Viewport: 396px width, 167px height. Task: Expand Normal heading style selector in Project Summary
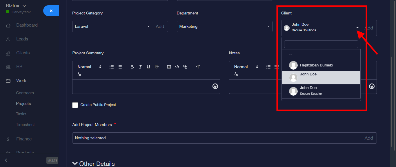(89, 67)
